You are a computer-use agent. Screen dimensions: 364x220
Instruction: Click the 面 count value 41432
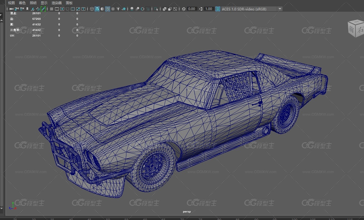tap(37, 25)
